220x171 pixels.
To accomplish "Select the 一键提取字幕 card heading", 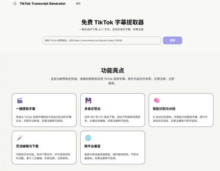I will pyautogui.click(x=26, y=109).
